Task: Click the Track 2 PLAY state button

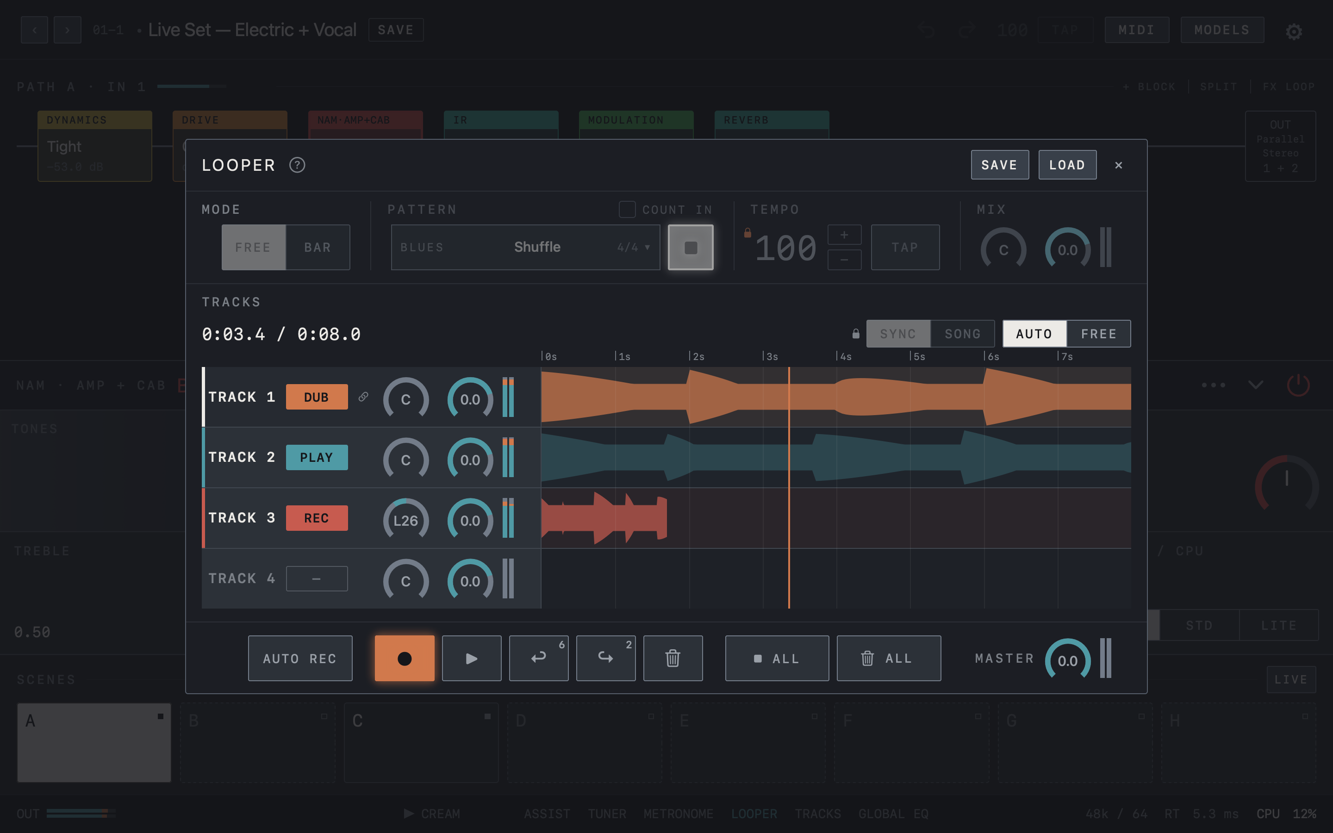Action: pyautogui.click(x=317, y=457)
